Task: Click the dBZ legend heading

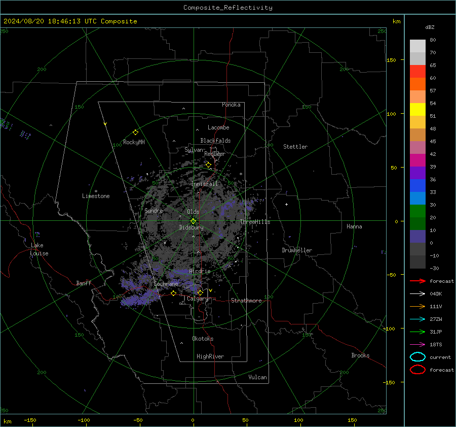Action: pos(430,27)
